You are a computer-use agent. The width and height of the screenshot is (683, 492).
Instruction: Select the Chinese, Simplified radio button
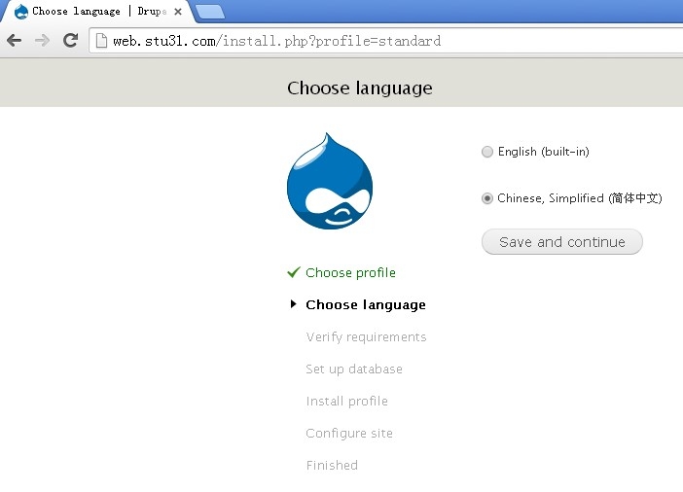tap(487, 198)
